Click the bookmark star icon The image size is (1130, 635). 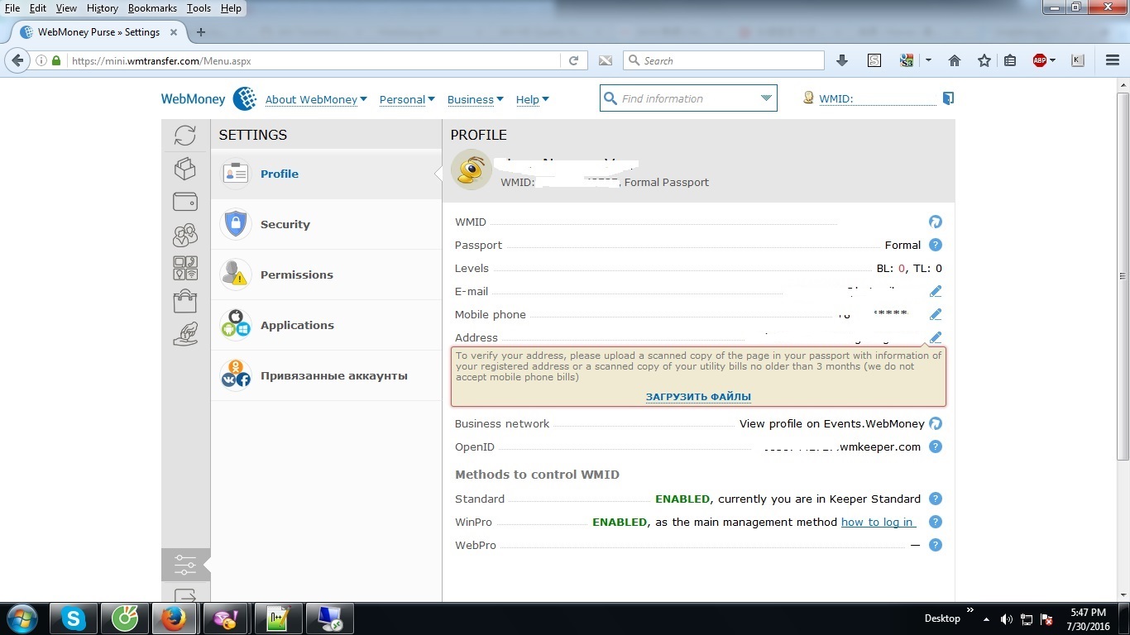pos(984,60)
